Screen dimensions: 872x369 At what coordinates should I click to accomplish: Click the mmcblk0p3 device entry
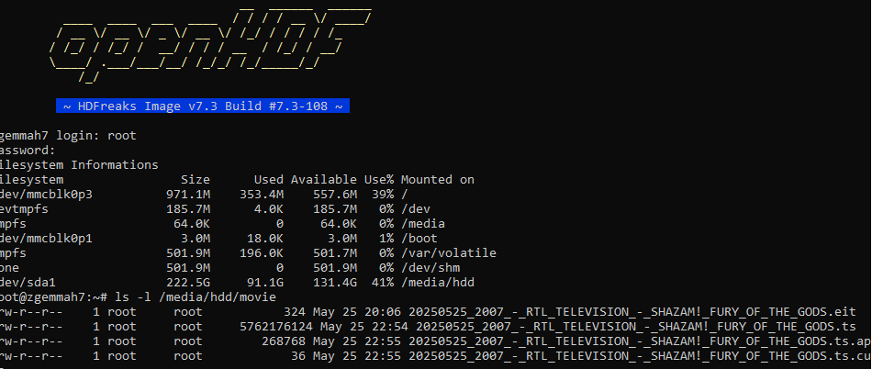coord(46,195)
